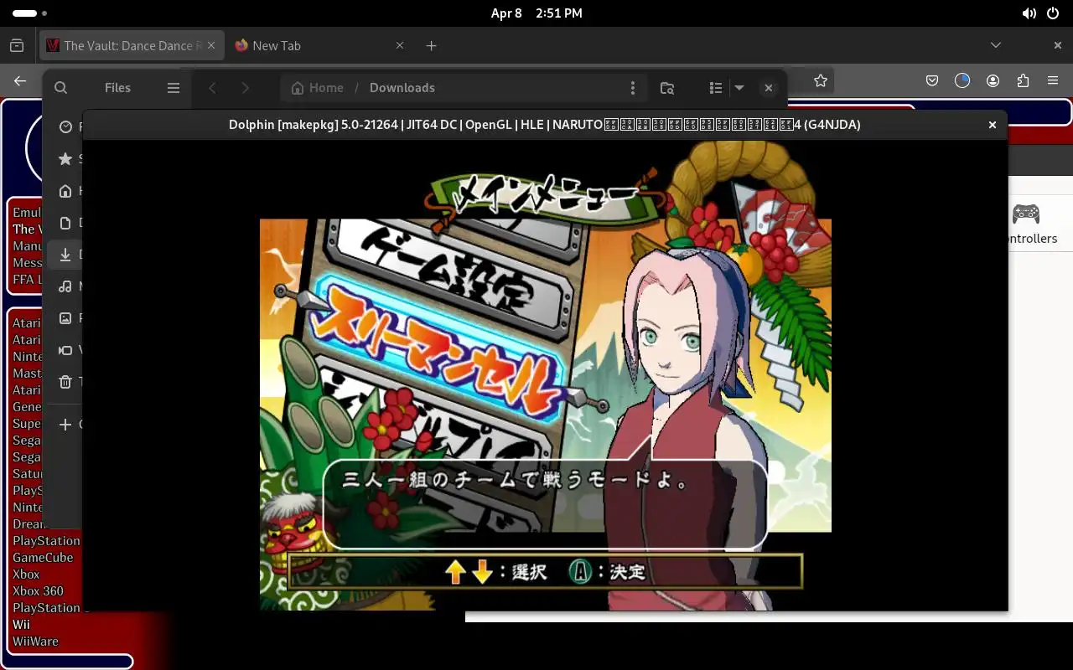Open the Files search icon
Screen dimensions: 1073x670
pos(60,88)
